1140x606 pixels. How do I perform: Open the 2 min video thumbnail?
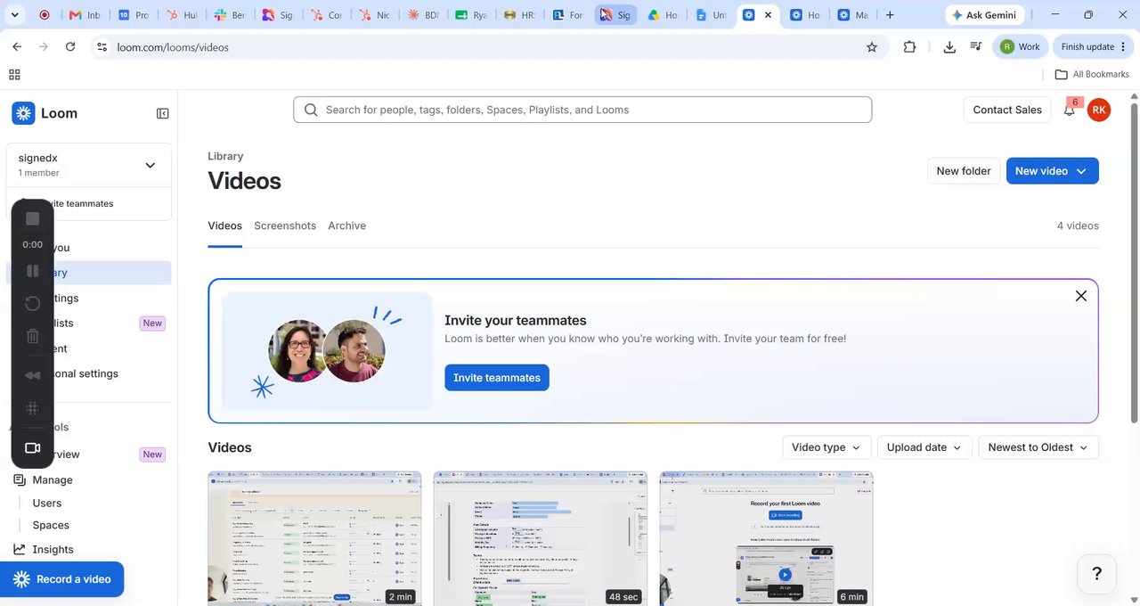click(x=314, y=539)
